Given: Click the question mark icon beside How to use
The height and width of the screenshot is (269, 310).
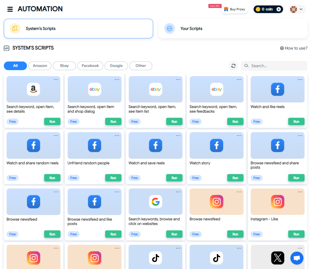Looking at the screenshot, I should tap(282, 48).
